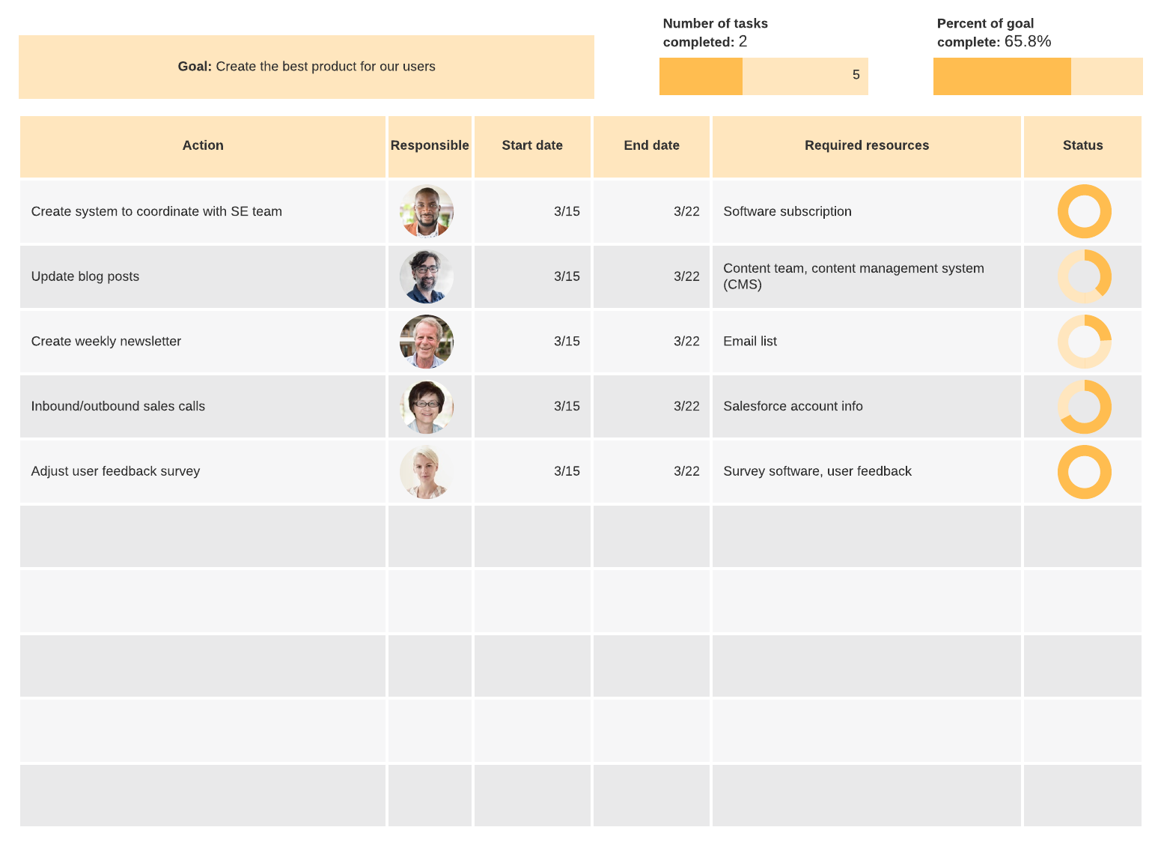
Task: Click the status donut for weekly newsletter
Action: click(1084, 342)
